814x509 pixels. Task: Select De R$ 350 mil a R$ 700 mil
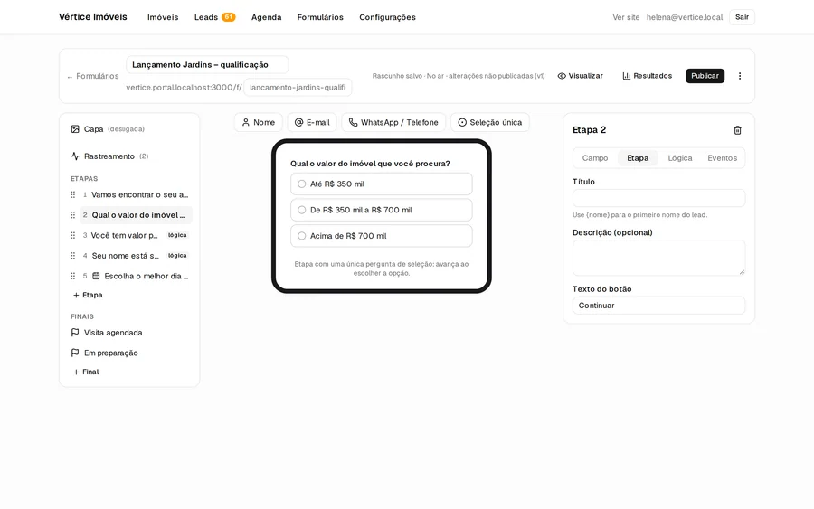pos(382,210)
